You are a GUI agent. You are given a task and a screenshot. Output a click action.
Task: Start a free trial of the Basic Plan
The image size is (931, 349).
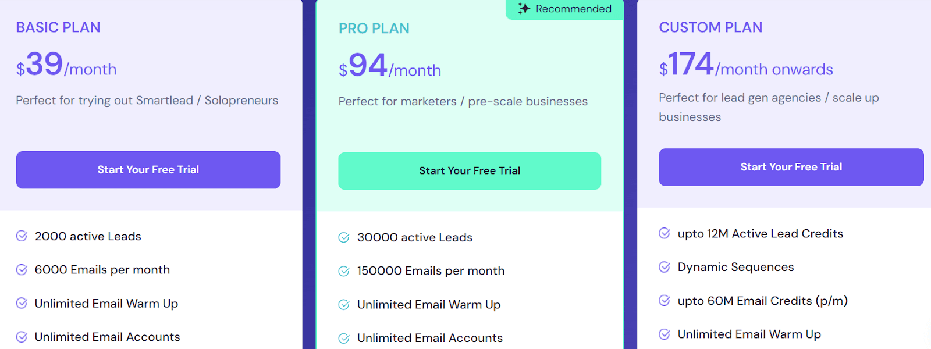point(148,169)
